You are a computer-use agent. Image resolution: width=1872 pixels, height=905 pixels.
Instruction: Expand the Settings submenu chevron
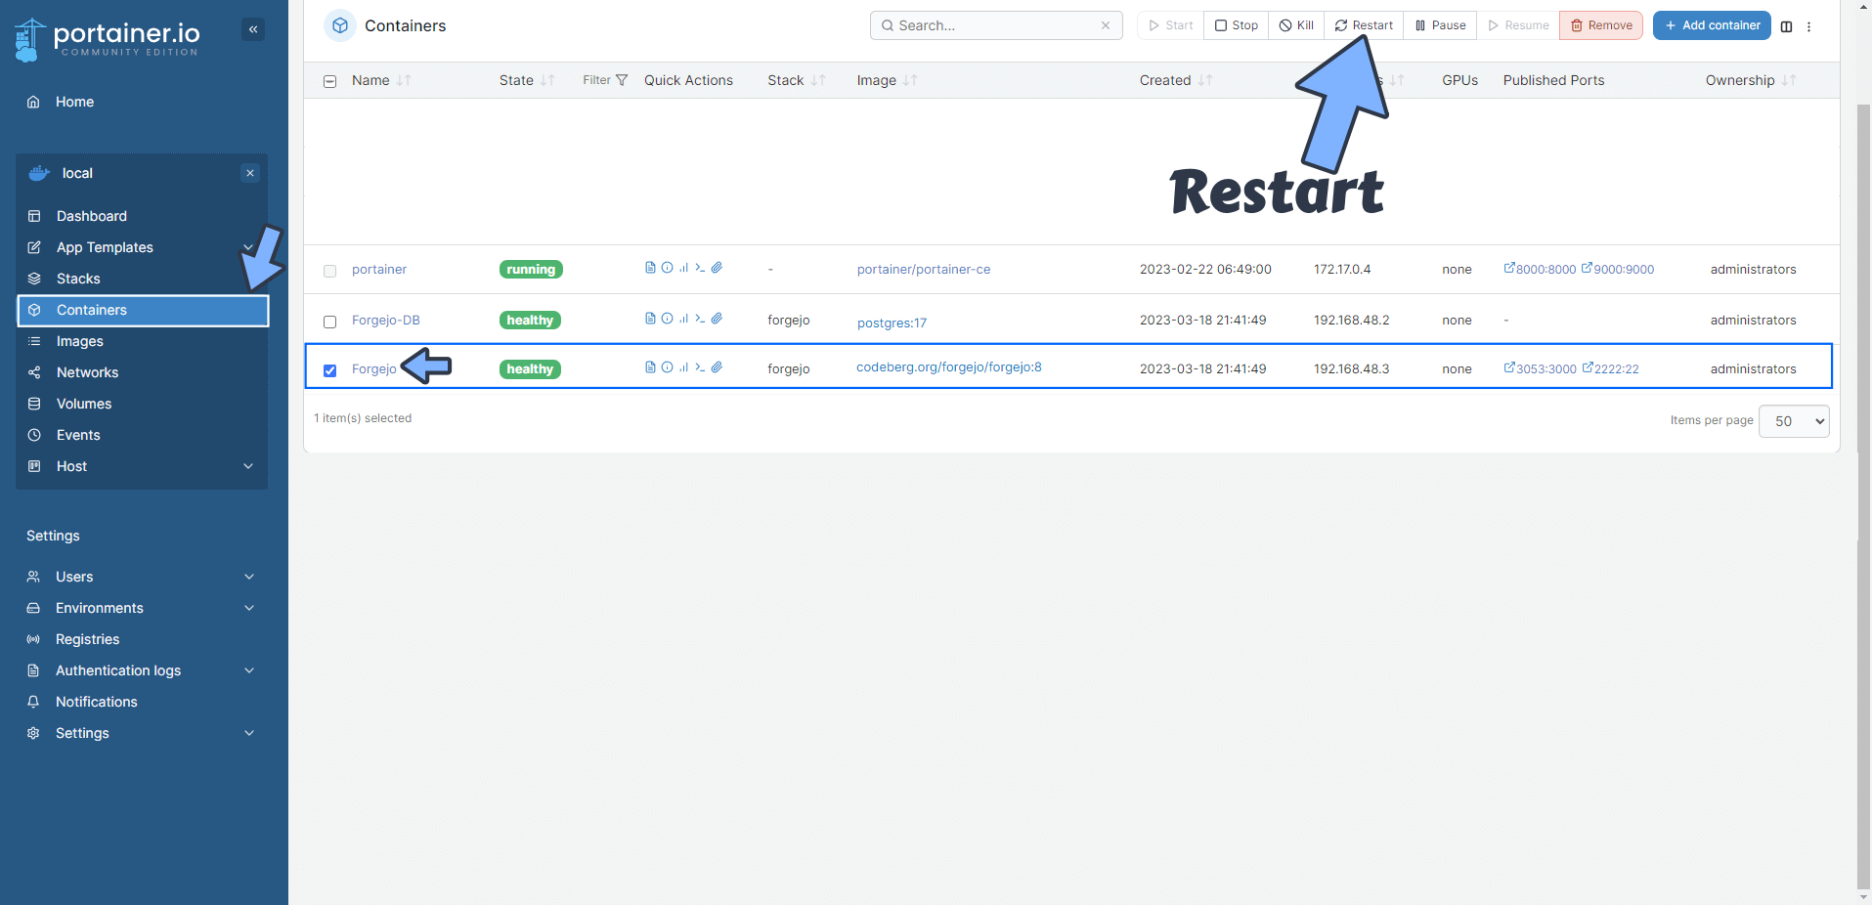[249, 733]
